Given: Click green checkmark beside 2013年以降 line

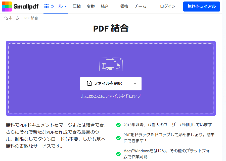Looking at the screenshot, I should pyautogui.click(x=118, y=125).
